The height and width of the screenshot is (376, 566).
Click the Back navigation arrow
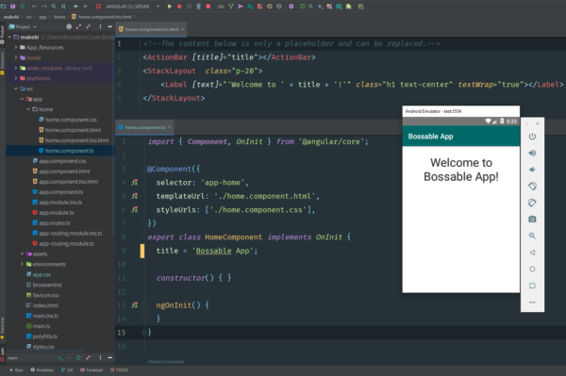[75, 7]
